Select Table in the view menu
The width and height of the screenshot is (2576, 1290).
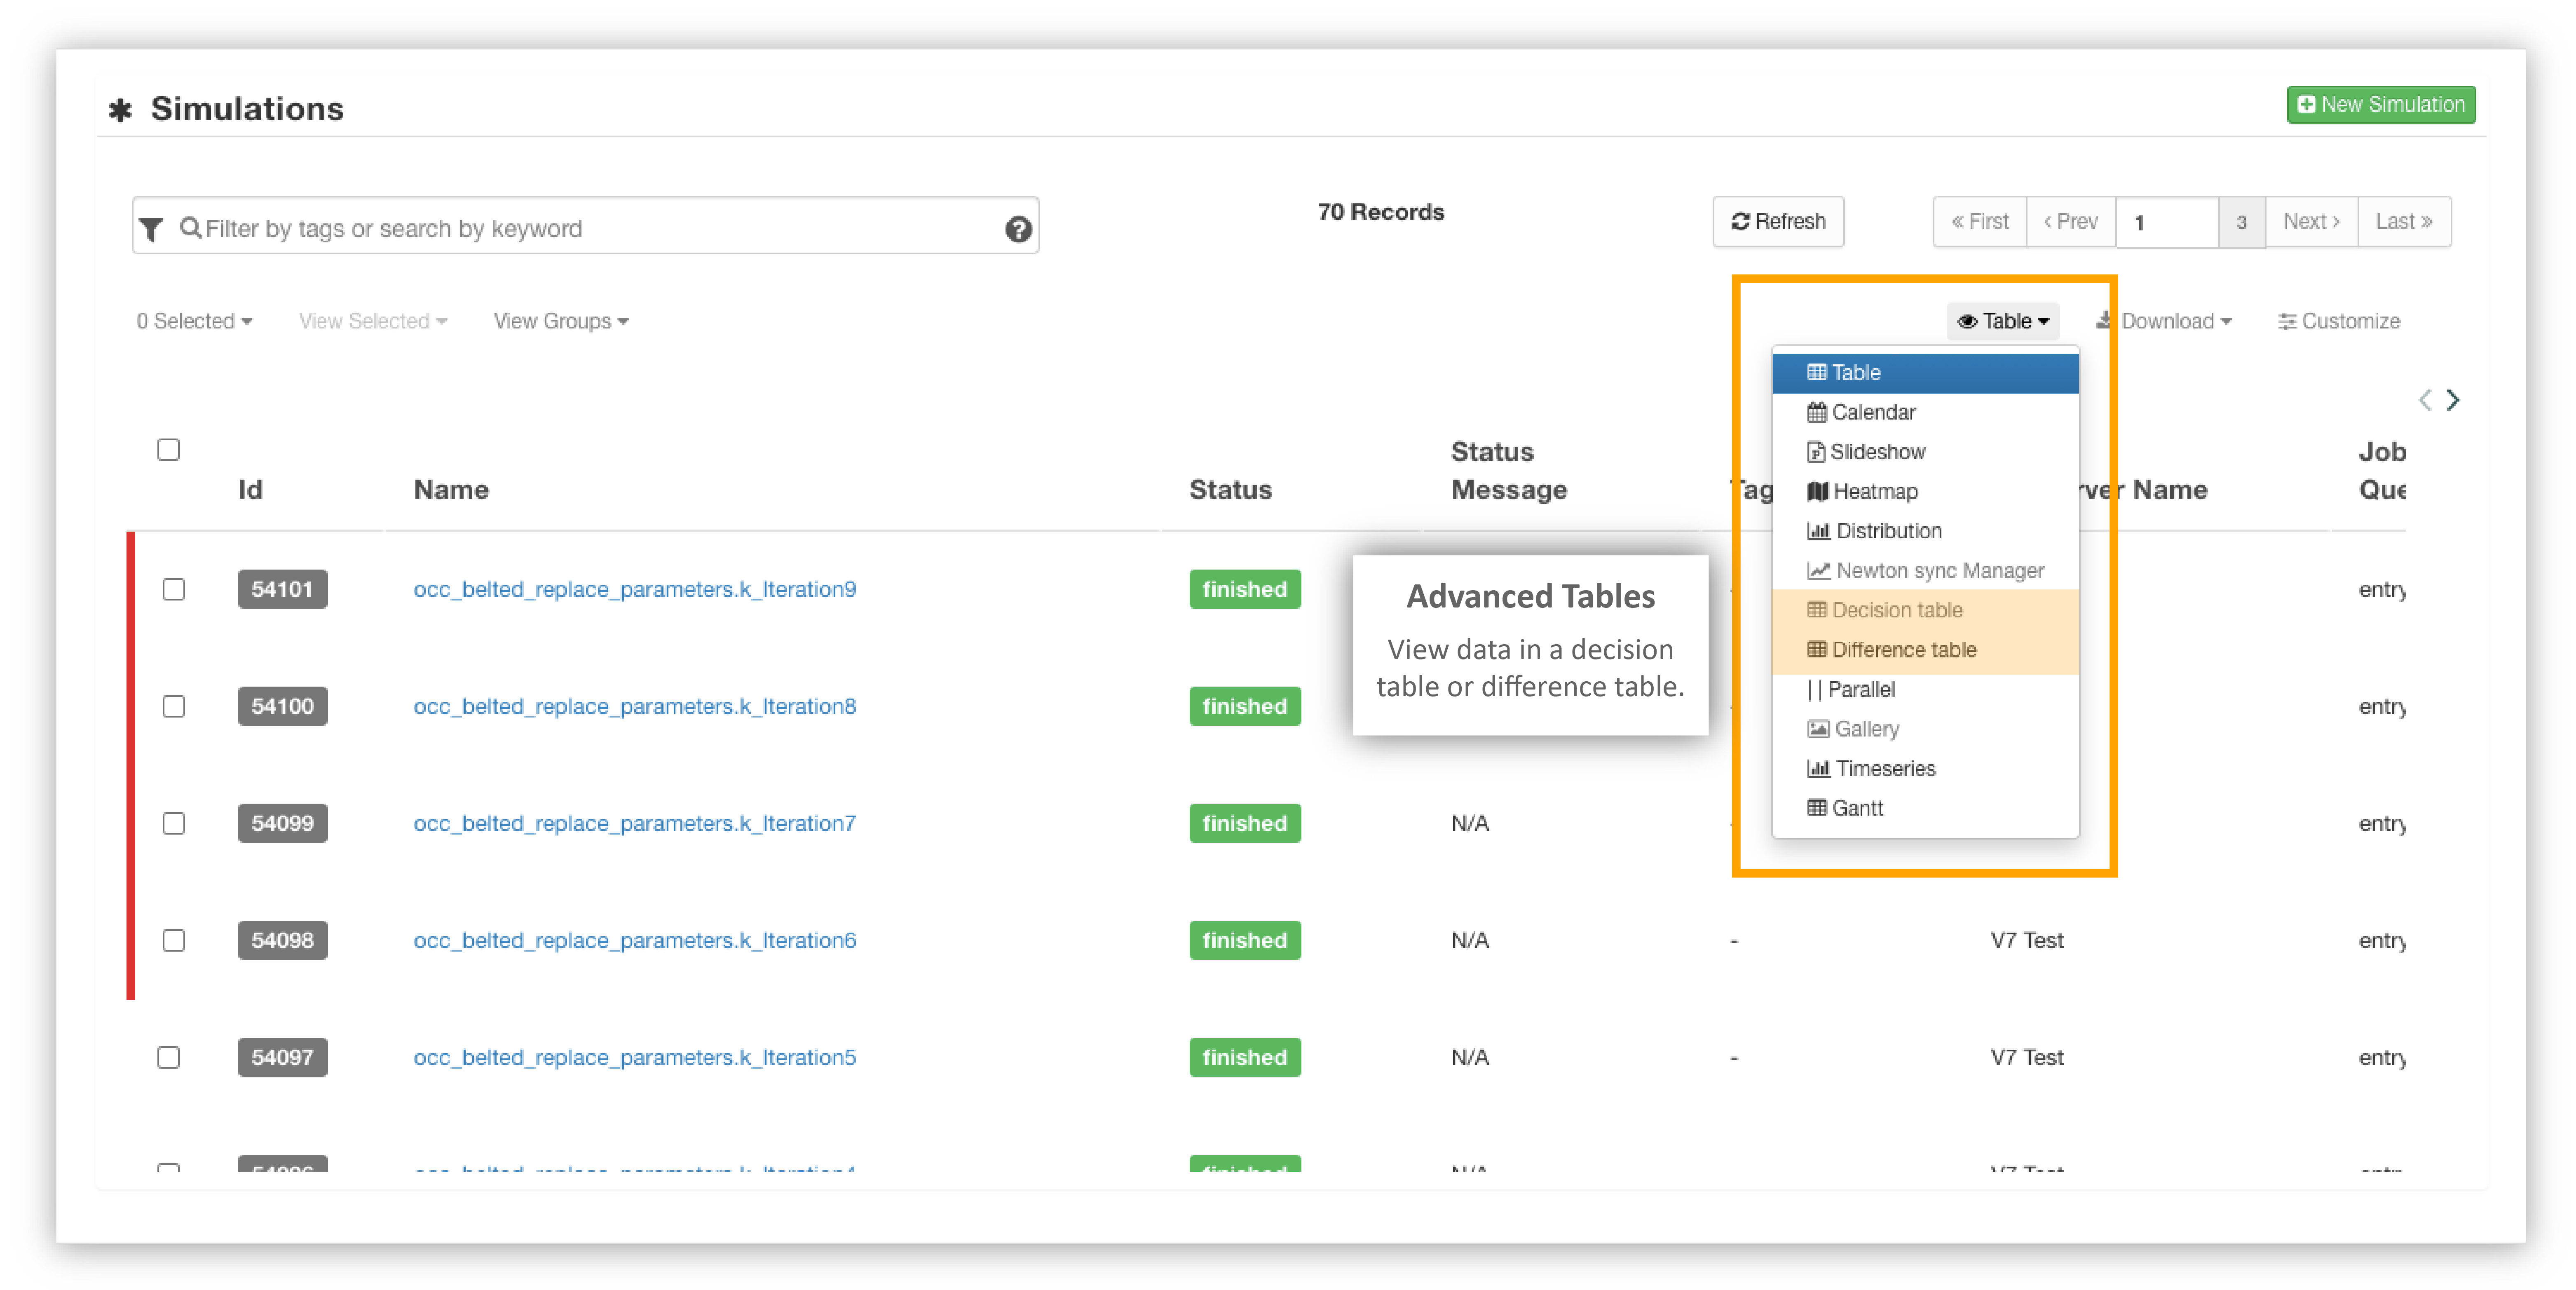tap(1925, 373)
